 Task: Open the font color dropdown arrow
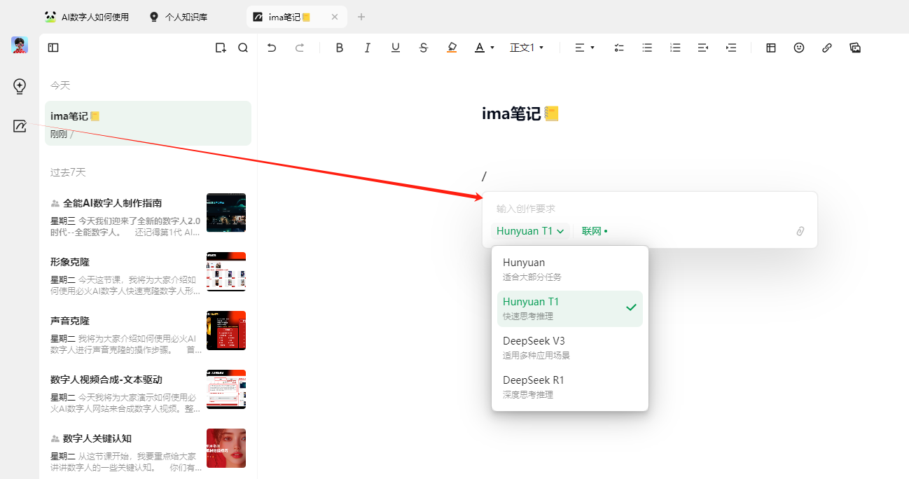pos(492,48)
